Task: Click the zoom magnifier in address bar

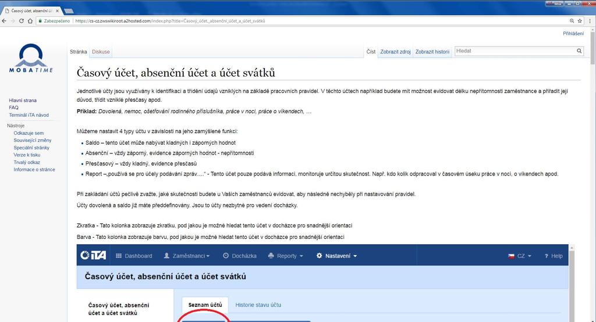Action: click(x=572, y=21)
